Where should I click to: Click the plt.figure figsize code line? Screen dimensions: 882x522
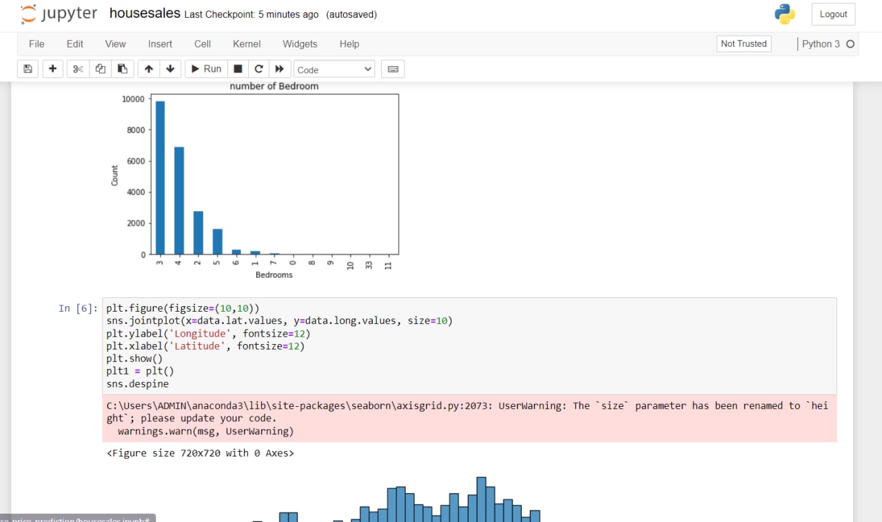tap(183, 308)
